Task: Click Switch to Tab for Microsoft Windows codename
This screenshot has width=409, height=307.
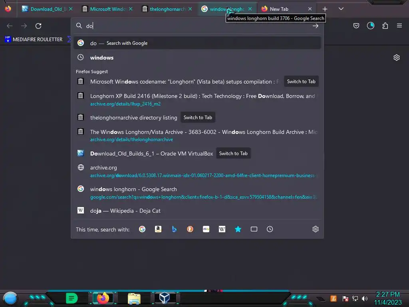Action: (301, 82)
